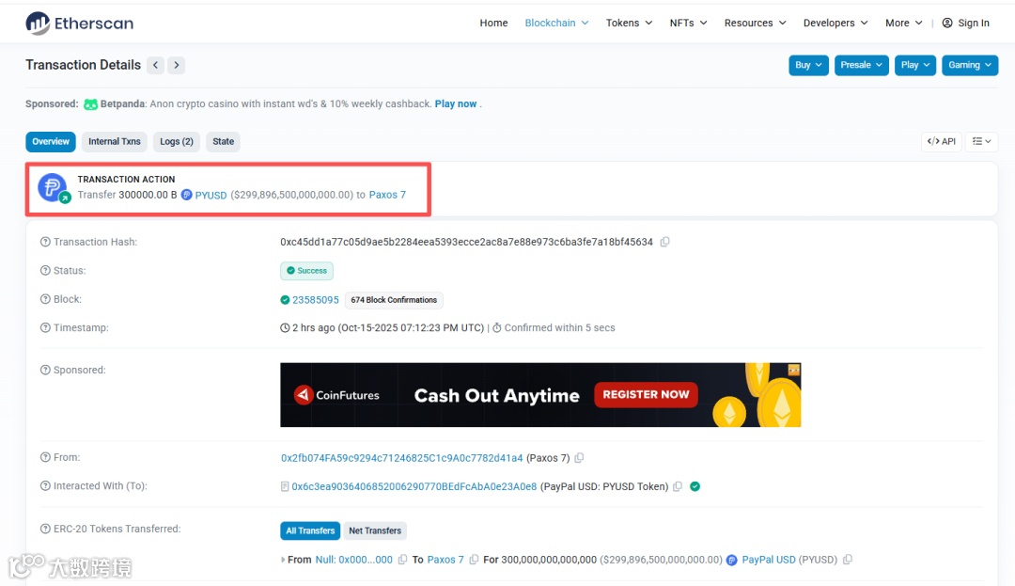Click the Success status badge
Viewport: 1015px width, 586px height.
point(306,271)
